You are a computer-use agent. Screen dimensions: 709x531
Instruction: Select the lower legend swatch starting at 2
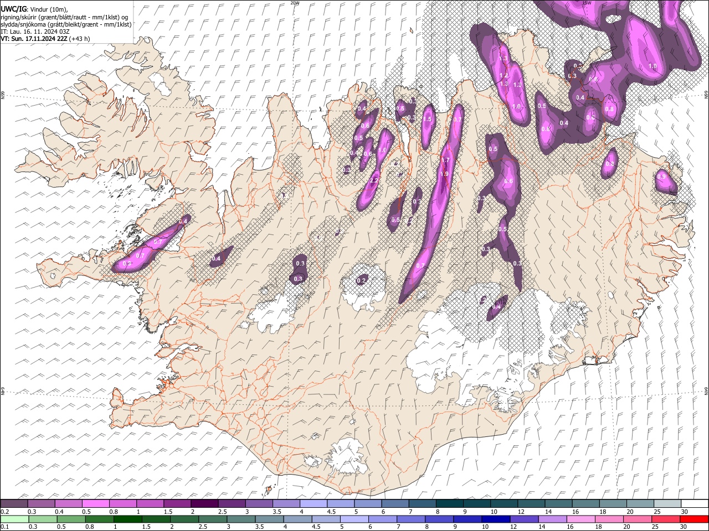click(x=184, y=519)
